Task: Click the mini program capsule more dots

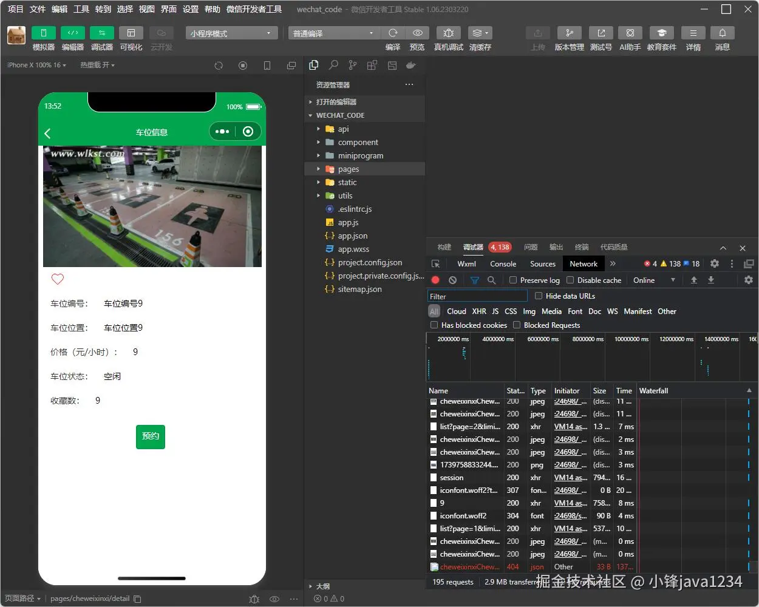Action: (x=222, y=132)
